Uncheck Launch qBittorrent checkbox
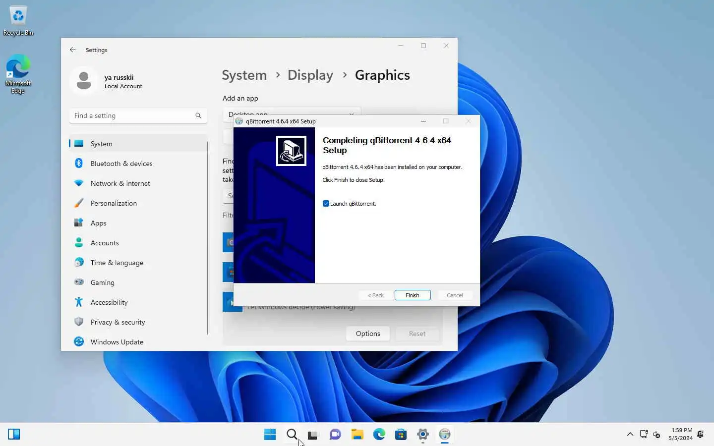Viewport: 714px width, 446px height. (326, 204)
